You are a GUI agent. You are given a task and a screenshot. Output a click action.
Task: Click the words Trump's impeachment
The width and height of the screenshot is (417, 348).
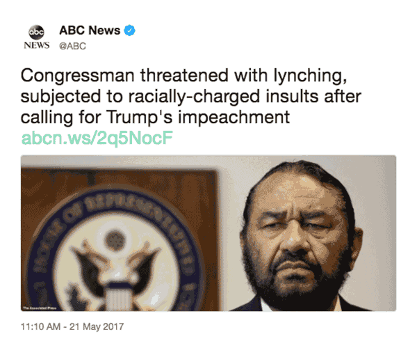tap(198, 118)
